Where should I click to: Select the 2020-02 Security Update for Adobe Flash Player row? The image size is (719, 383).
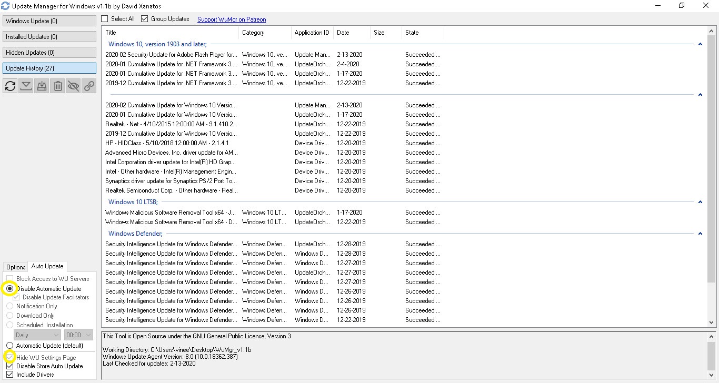click(x=273, y=55)
